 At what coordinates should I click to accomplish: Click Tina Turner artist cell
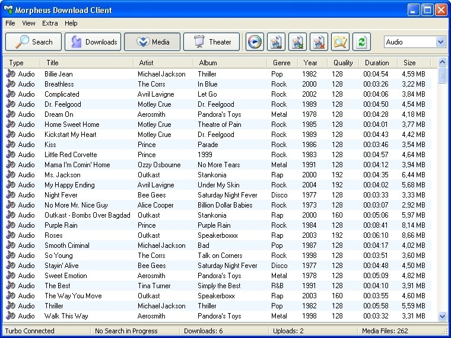[x=154, y=286]
